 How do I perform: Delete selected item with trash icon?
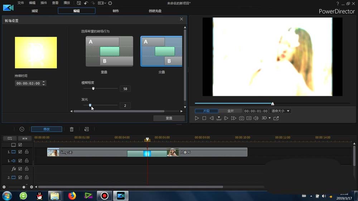point(72,129)
